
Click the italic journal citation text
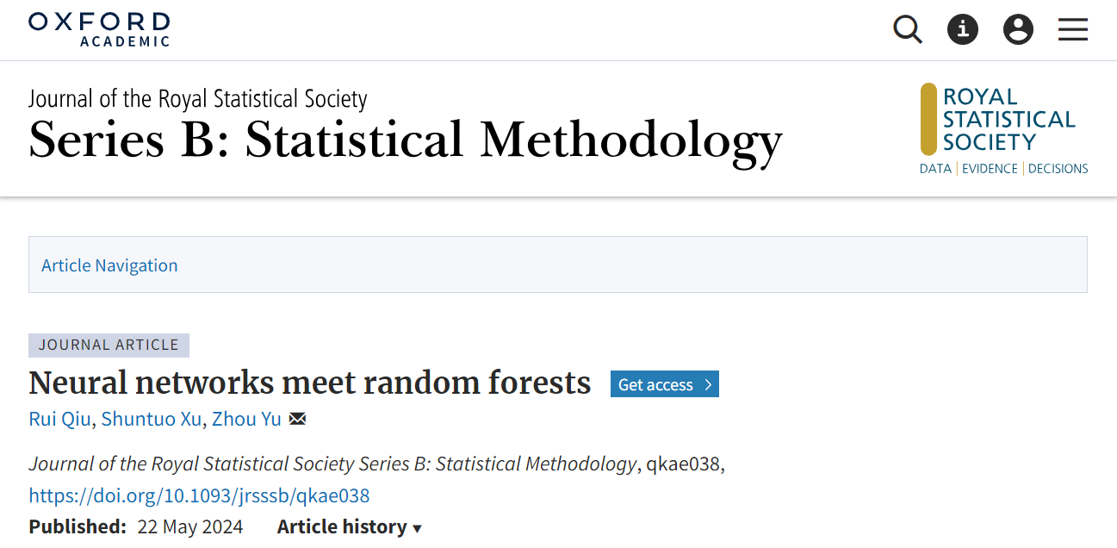[x=332, y=464]
